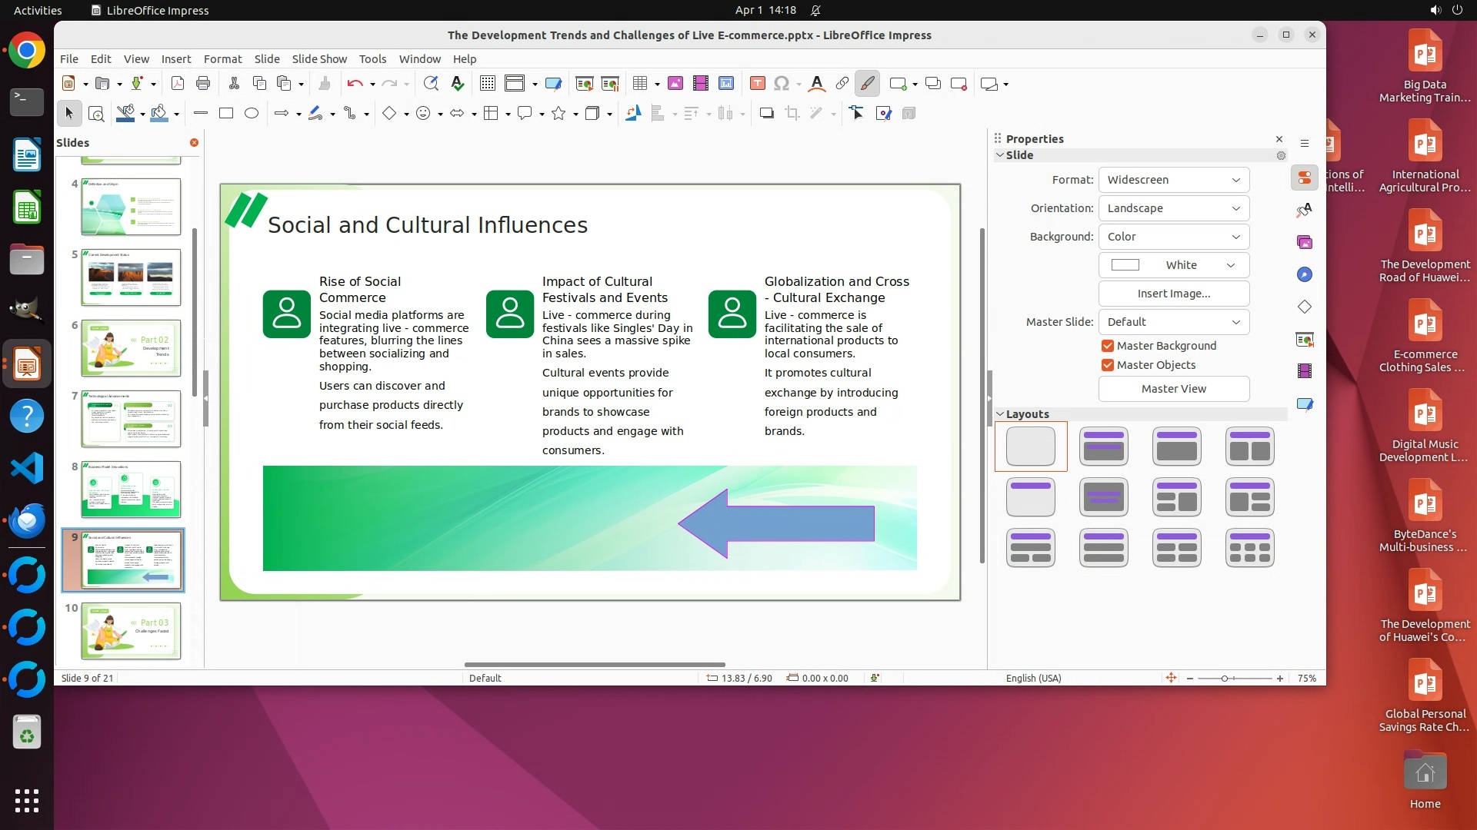Select the Rectangle drawing tool
This screenshot has height=830, width=1477.
225,114
